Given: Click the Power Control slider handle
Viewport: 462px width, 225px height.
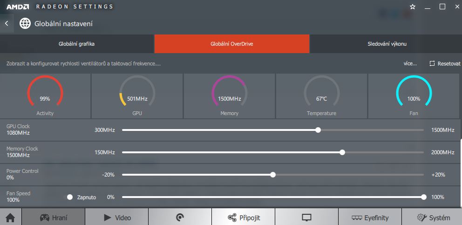Looking at the screenshot, I should pos(273,175).
